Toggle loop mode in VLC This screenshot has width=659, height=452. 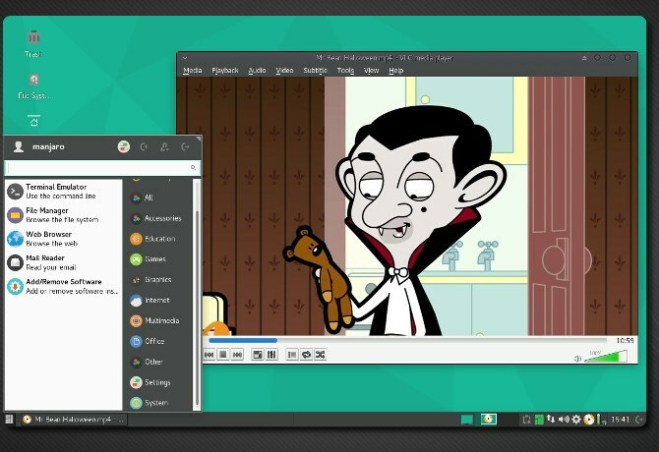306,355
